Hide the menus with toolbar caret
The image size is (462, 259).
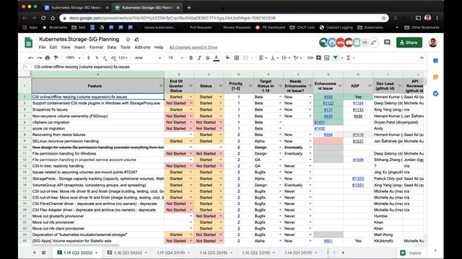coord(422,58)
